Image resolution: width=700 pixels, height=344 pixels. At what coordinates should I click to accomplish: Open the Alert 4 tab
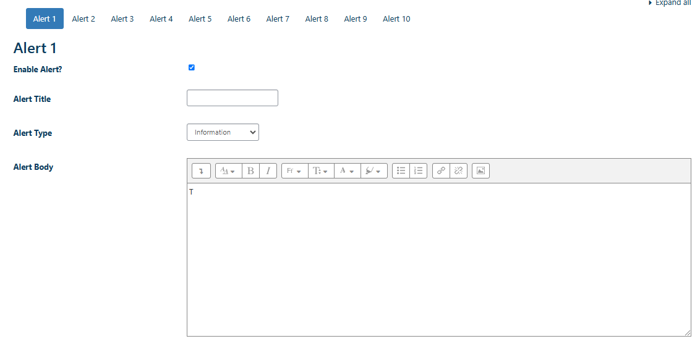[161, 19]
